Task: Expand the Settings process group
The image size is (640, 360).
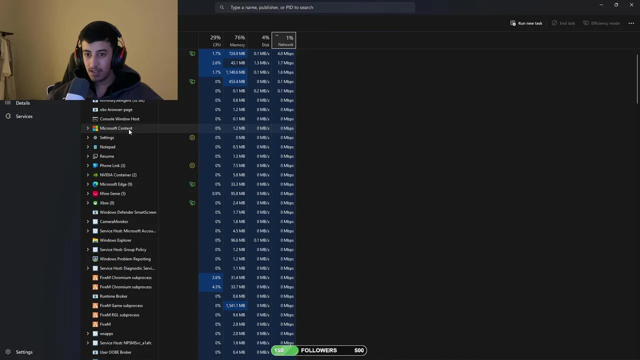Action: point(87,137)
